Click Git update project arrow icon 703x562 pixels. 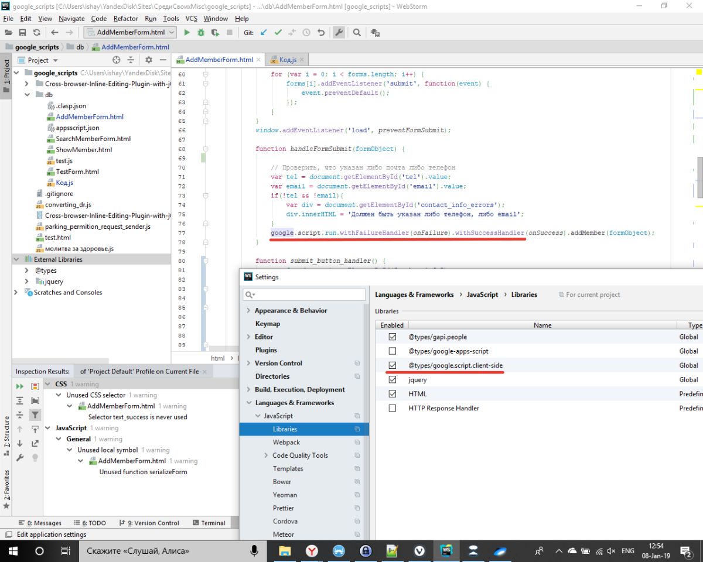[x=264, y=33]
